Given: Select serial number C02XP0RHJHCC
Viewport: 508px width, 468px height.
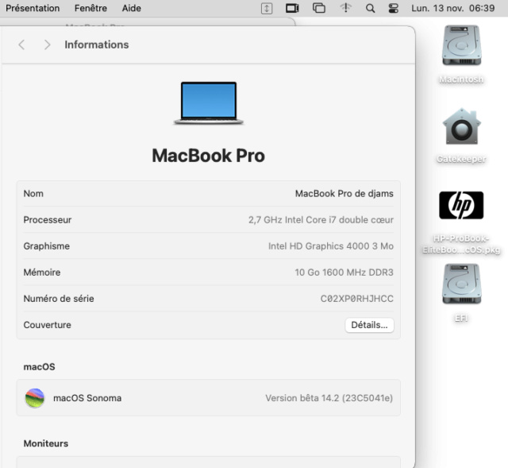Looking at the screenshot, I should point(357,299).
